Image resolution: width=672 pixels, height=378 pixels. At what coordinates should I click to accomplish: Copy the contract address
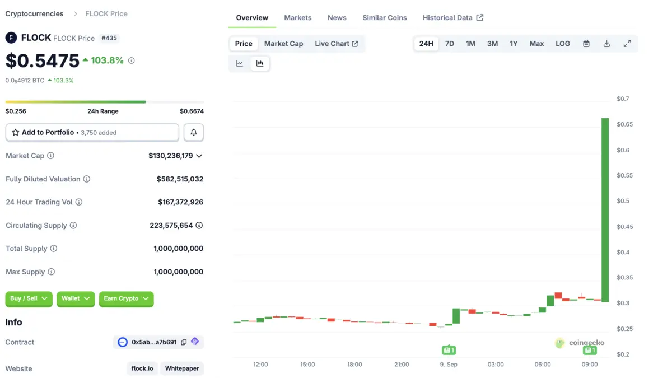pyautogui.click(x=184, y=342)
